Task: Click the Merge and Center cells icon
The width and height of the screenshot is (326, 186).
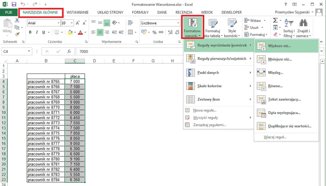Action: coord(130,32)
